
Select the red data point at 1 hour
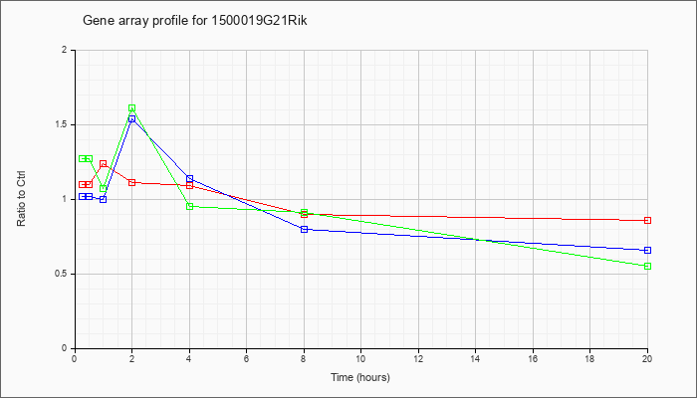pos(104,164)
